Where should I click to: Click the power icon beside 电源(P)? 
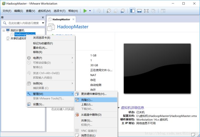point(29,58)
